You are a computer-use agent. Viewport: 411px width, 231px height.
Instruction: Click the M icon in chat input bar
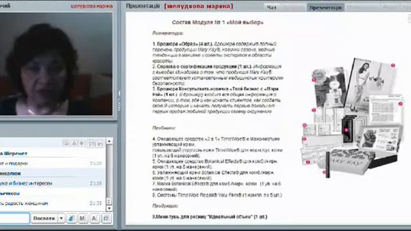[83, 218]
